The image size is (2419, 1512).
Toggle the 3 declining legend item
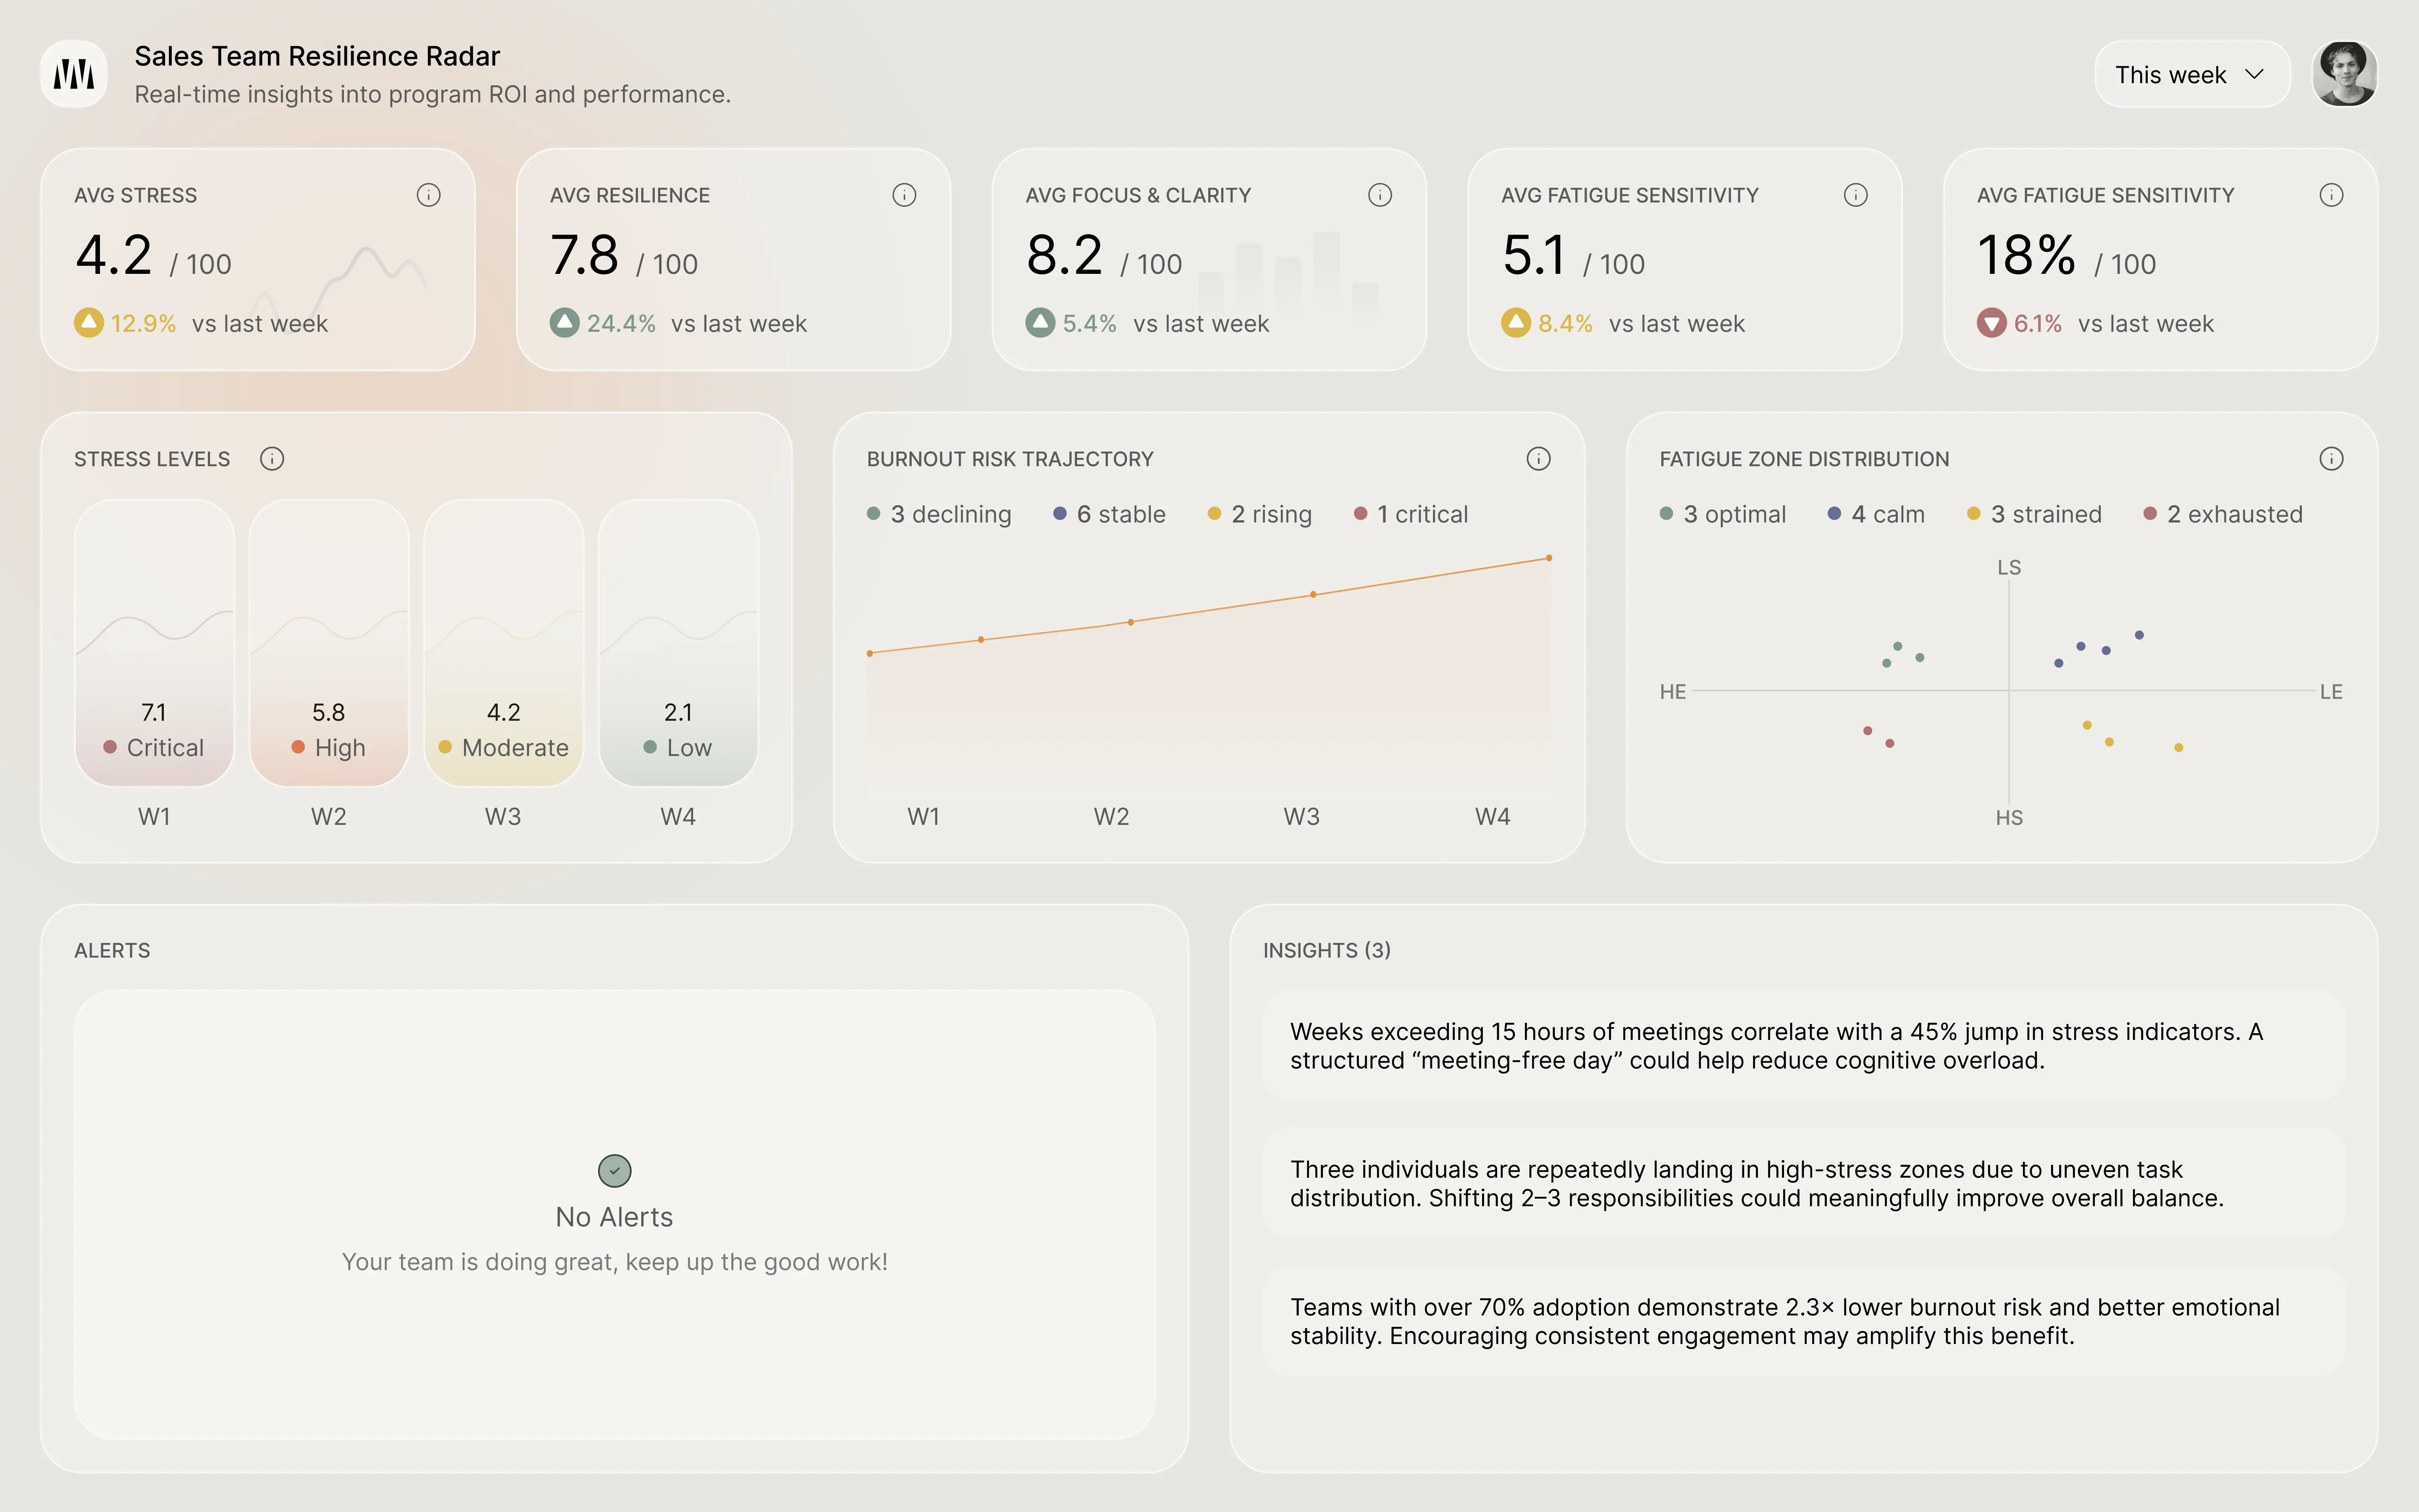tap(939, 514)
